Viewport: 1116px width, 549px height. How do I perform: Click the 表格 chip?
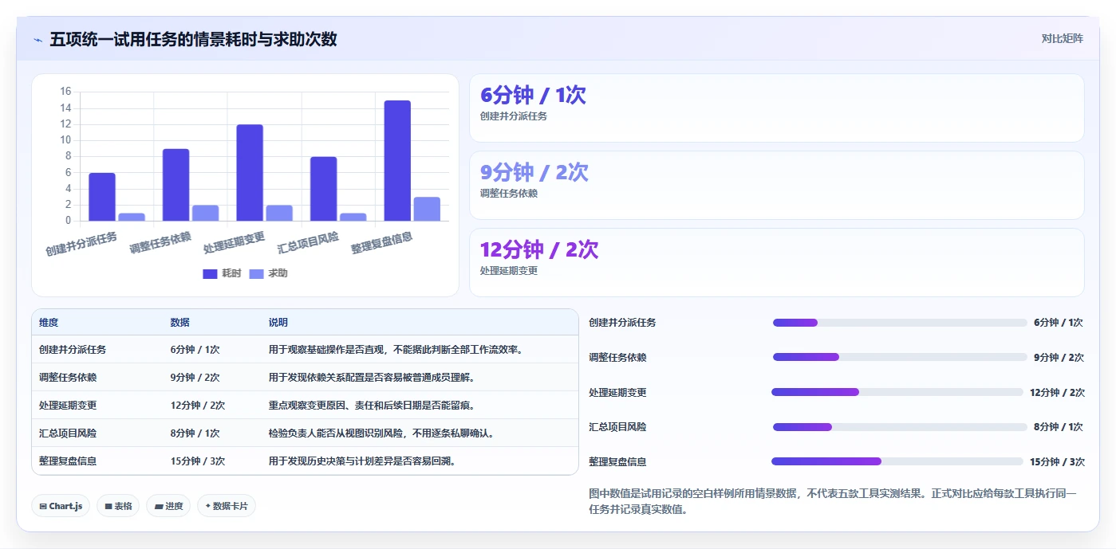tap(118, 506)
